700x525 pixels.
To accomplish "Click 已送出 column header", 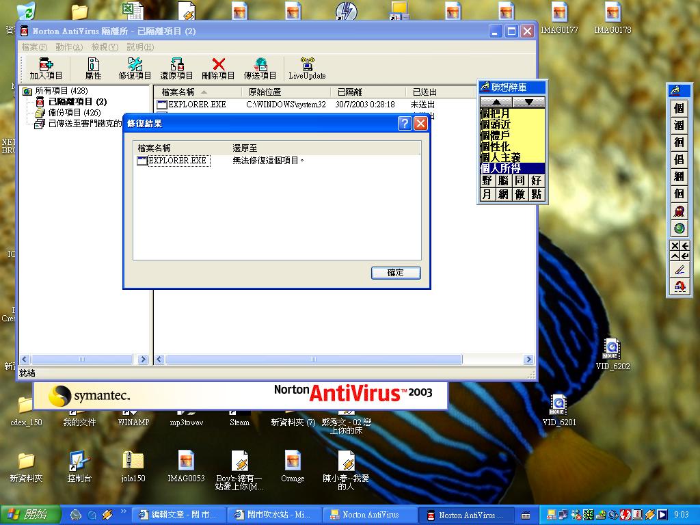I will click(x=440, y=92).
